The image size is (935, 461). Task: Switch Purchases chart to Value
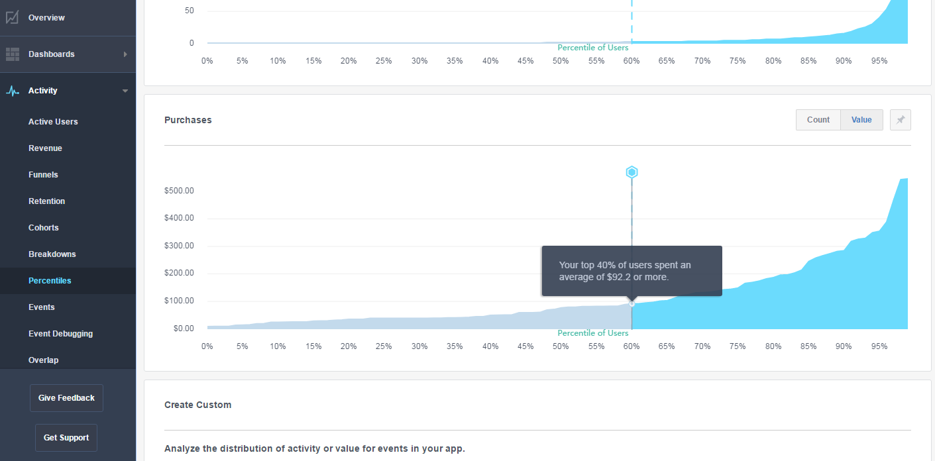tap(861, 120)
